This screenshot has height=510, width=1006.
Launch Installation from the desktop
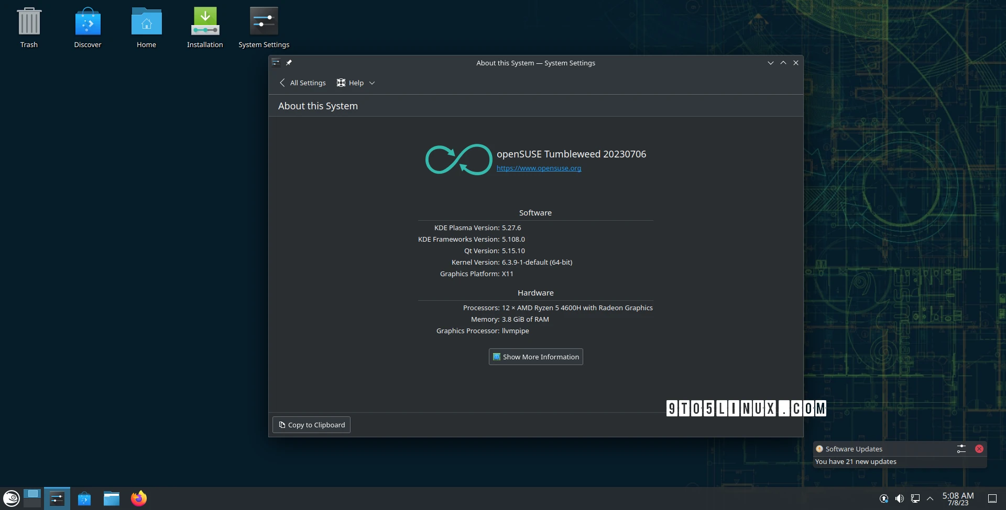tap(205, 24)
